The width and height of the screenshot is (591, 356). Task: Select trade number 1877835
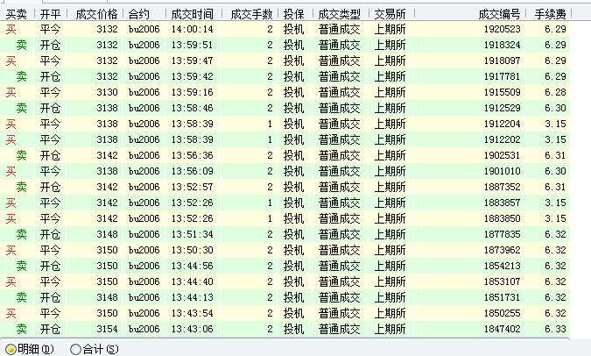[502, 234]
